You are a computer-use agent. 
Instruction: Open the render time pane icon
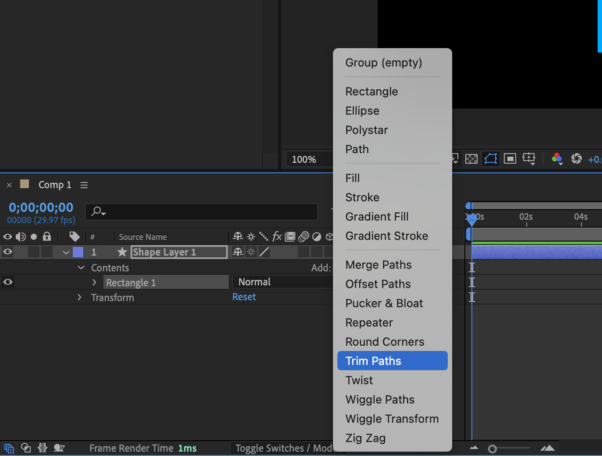[59, 448]
